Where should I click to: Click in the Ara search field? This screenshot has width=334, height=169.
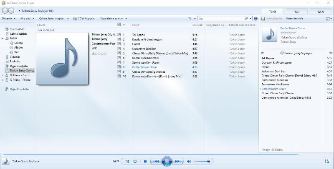coord(220,18)
